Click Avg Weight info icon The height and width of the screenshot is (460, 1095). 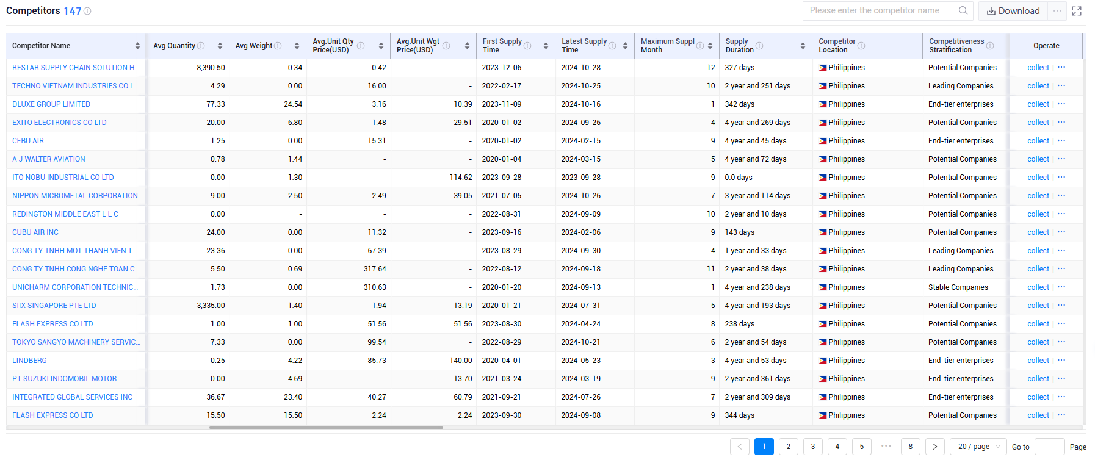click(x=278, y=46)
